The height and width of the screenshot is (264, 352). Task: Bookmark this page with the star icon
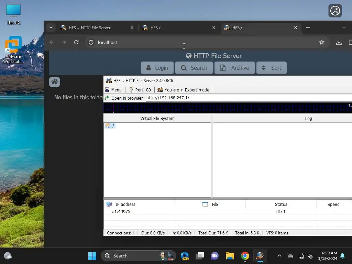point(322,42)
